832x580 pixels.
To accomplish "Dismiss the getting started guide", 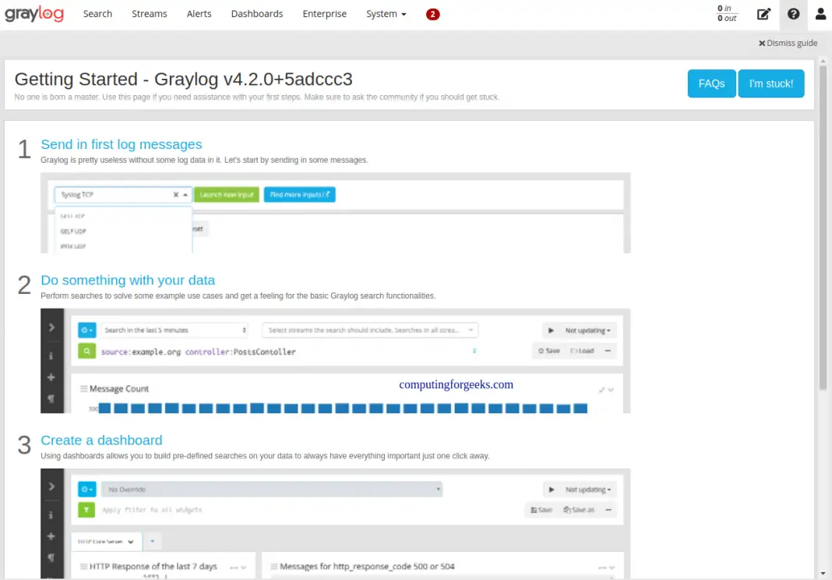I will [x=788, y=43].
